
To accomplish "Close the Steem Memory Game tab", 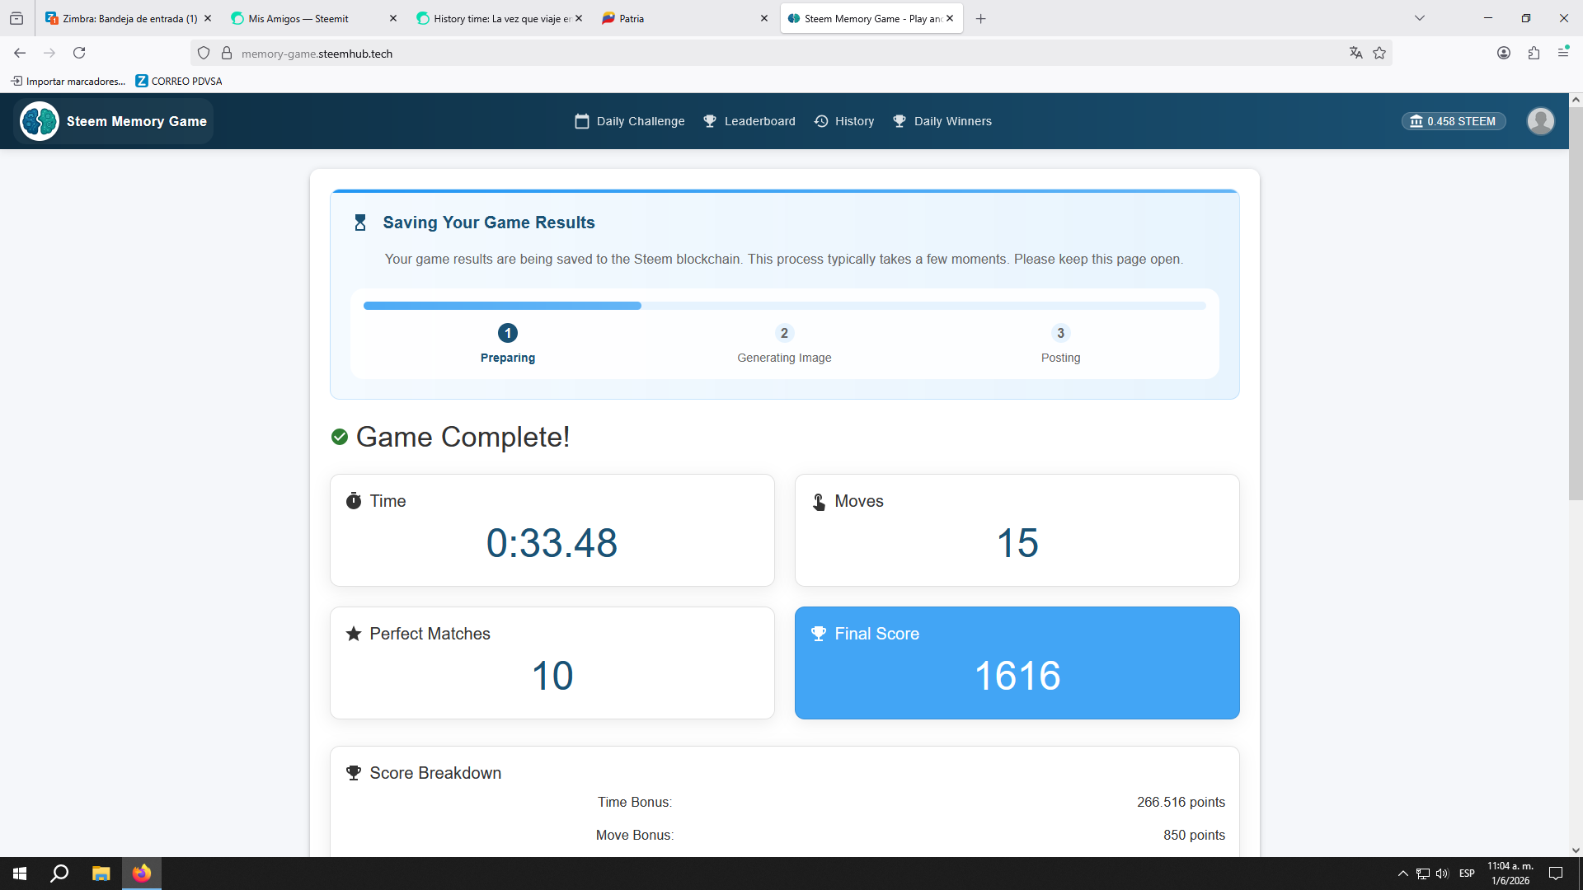I will click(950, 18).
